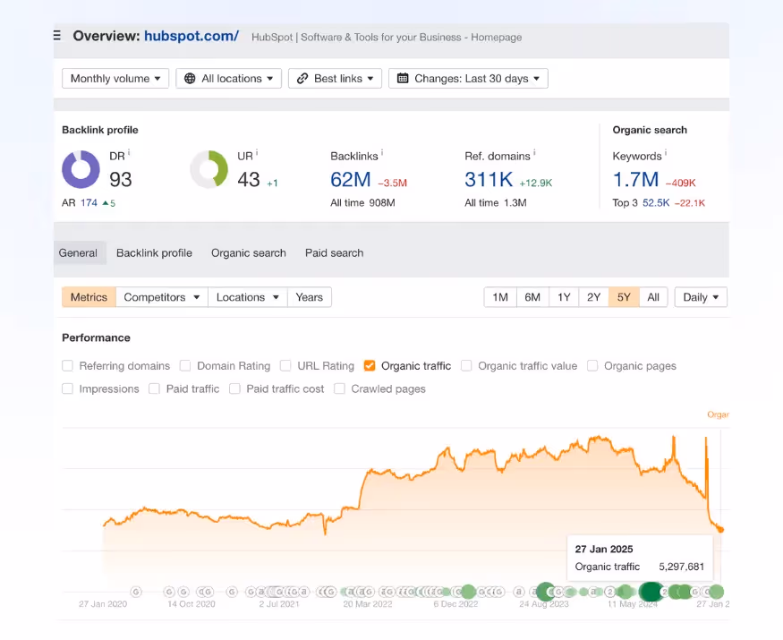Screen dimensions: 783x640
Task: Select the Metrics view button
Action: [89, 297]
